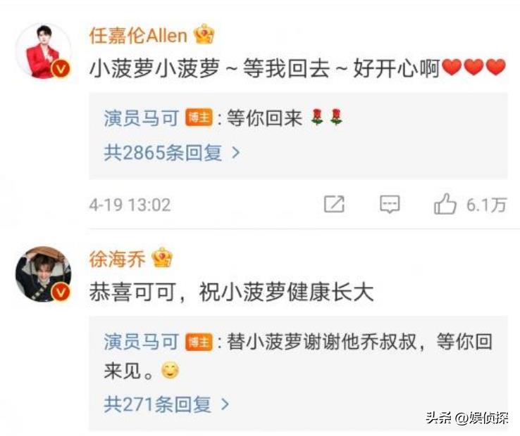Click the 6.1万 like count
Image resolution: width=520 pixels, height=436 pixels.
[486, 205]
